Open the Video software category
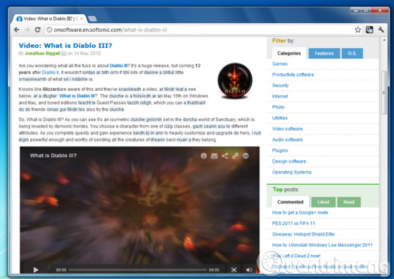The width and height of the screenshot is (394, 279). [287, 129]
